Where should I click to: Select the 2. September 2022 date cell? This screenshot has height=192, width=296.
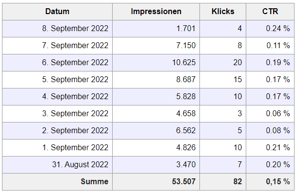58,131
